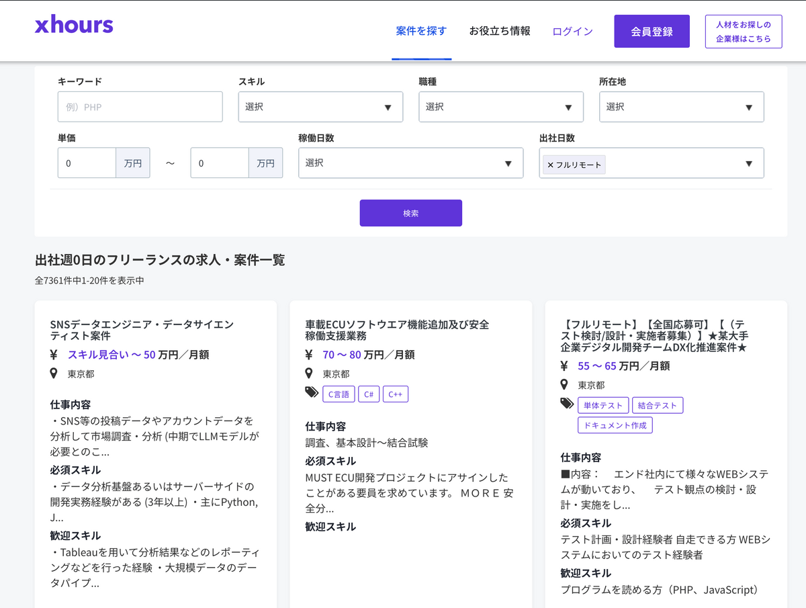This screenshot has height=608, width=806.
Task: Focus the minimum 単価 input field
Action: (87, 163)
